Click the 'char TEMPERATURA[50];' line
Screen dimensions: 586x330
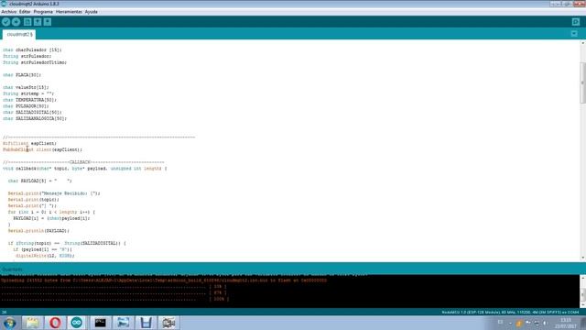29,100
